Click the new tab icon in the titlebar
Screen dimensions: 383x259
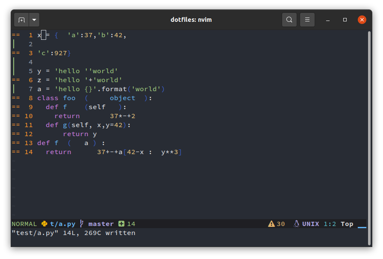point(21,19)
